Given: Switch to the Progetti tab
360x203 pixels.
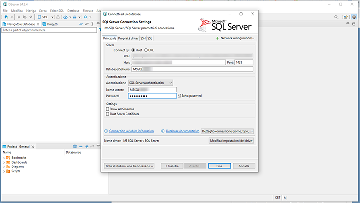Looking at the screenshot, I should click(50, 24).
